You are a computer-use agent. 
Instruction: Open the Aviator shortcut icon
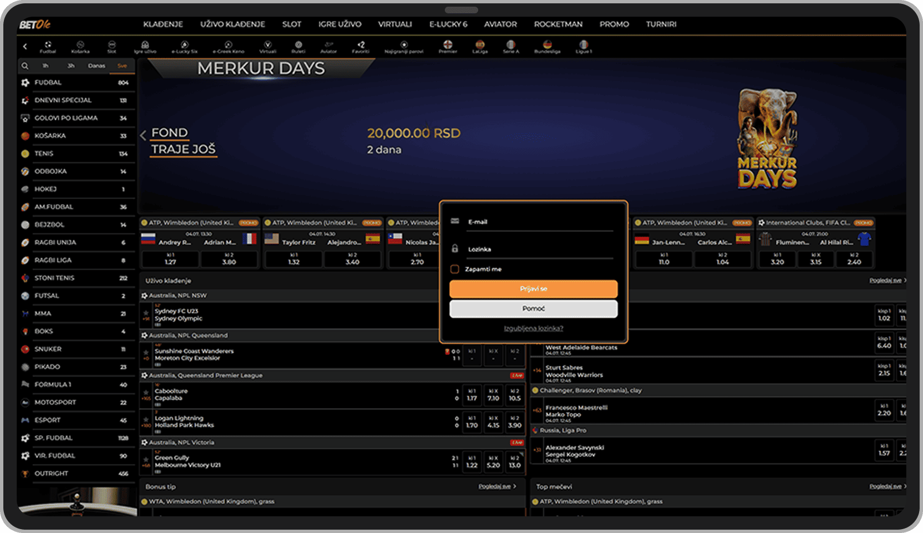coord(329,47)
